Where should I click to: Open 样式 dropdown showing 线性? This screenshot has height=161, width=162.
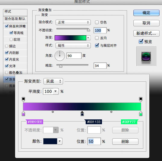(x=73, y=46)
